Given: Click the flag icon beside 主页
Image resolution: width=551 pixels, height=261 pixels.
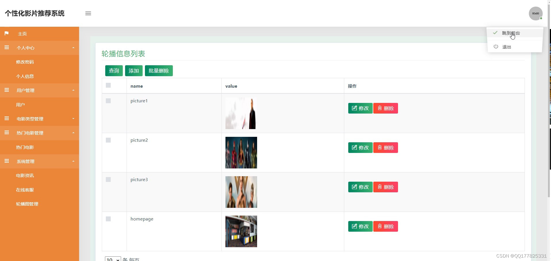Looking at the screenshot, I should [7, 33].
